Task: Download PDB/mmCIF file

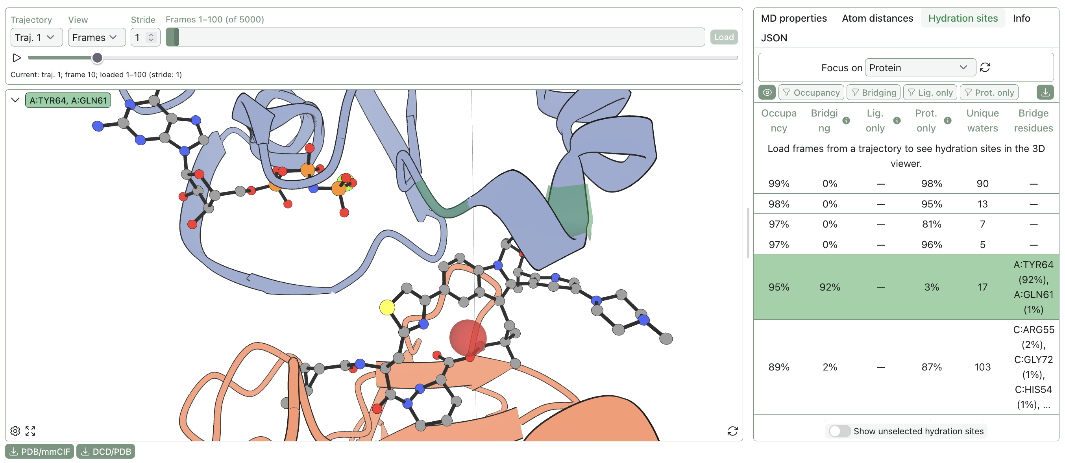Action: pos(40,452)
